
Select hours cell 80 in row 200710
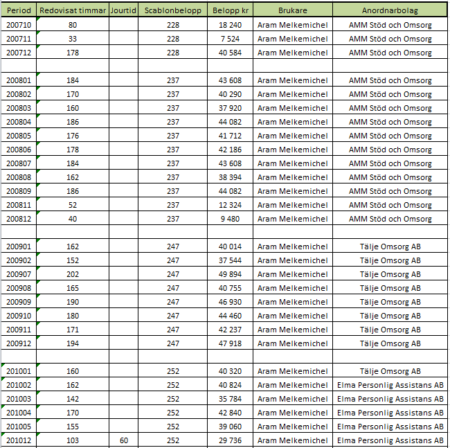point(73,25)
